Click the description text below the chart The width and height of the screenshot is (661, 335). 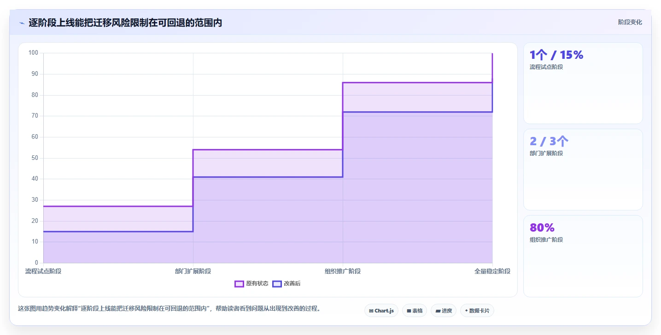(169, 308)
